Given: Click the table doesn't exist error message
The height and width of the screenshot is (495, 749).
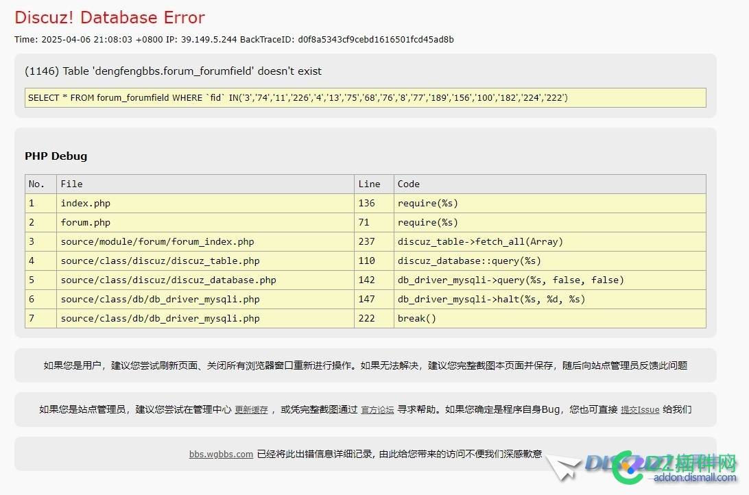Looking at the screenshot, I should pos(173,71).
